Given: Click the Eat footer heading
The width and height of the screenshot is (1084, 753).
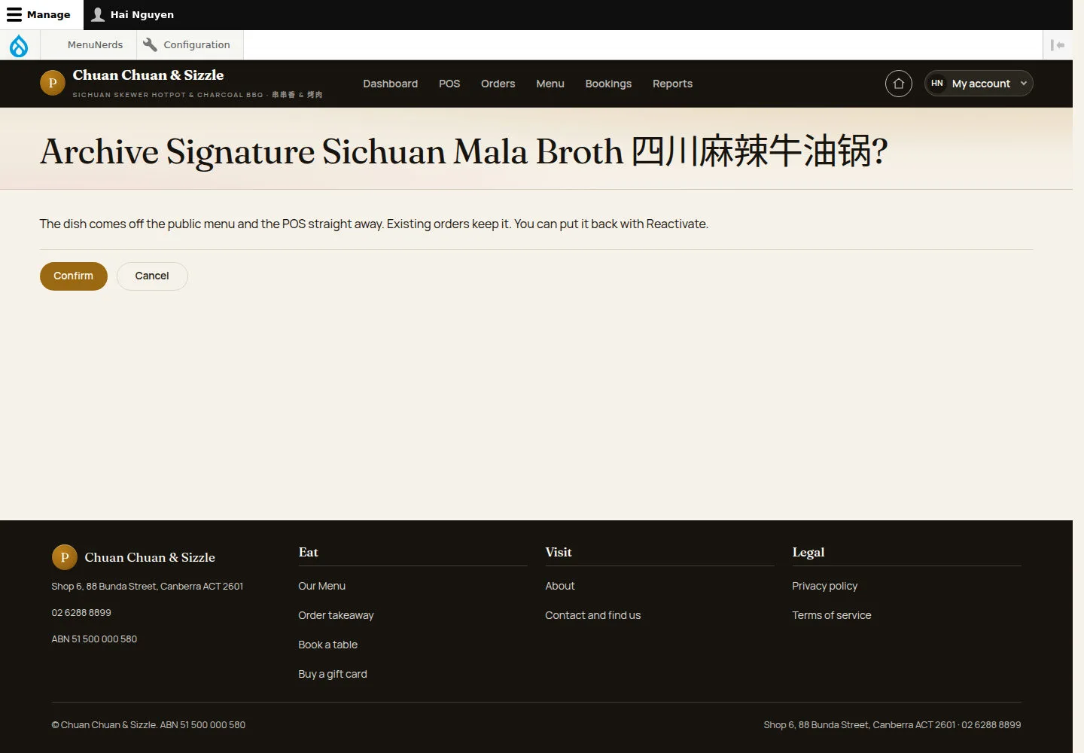Looking at the screenshot, I should pyautogui.click(x=308, y=553).
